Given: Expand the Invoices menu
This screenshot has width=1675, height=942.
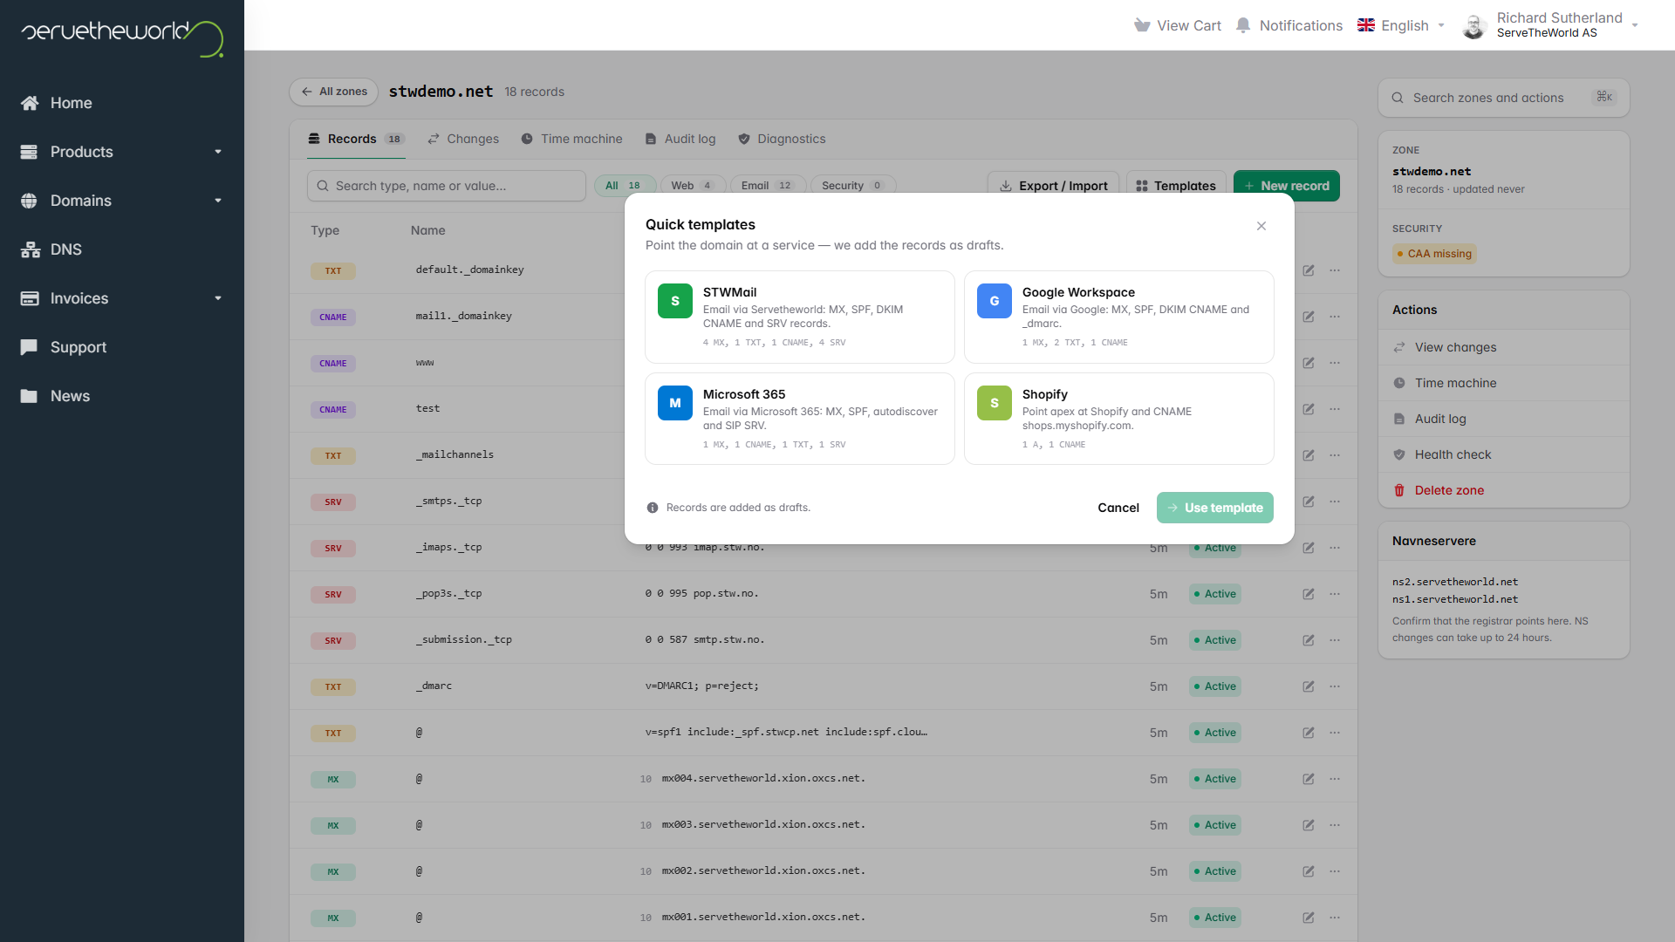Looking at the screenshot, I should [x=122, y=298].
